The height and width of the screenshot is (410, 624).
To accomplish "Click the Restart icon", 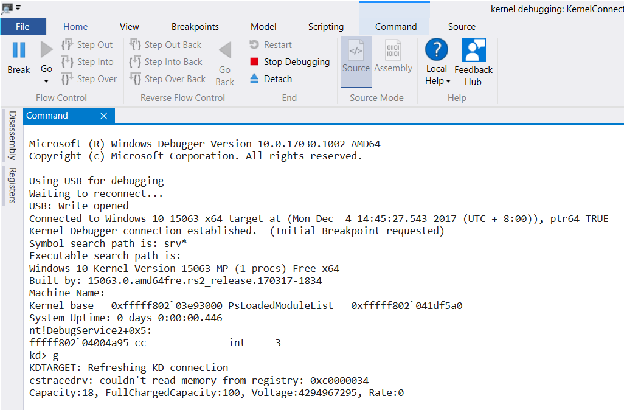I will (254, 44).
